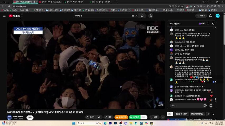
Task: Like the video with 5.3천 likes
Action: tap(90, 117)
